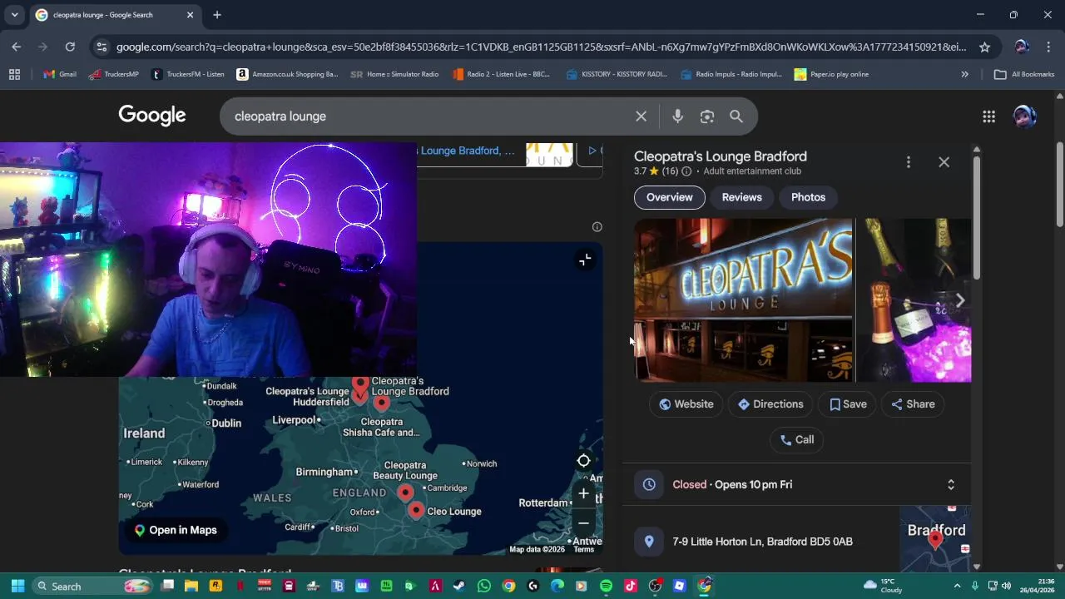The image size is (1065, 599).
Task: Switch to the Photos tab
Action: [x=808, y=197]
